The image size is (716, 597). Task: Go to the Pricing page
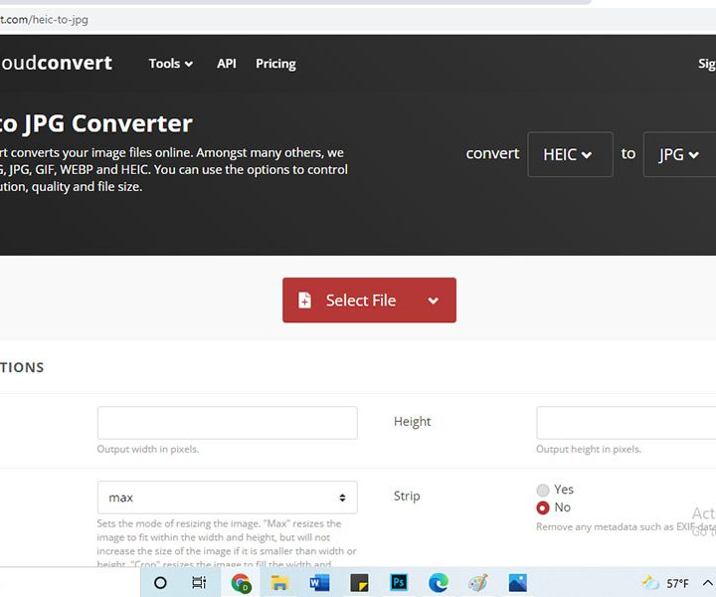275,64
